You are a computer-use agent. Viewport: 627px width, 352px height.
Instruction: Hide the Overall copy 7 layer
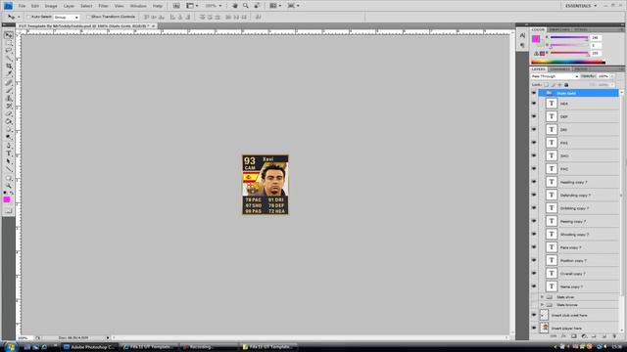click(534, 274)
